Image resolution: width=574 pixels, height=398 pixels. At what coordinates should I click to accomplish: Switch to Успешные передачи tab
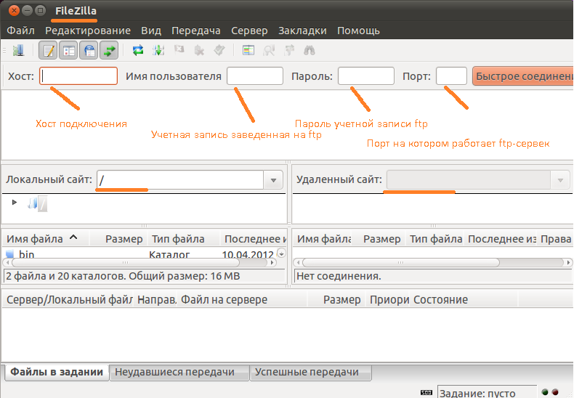pos(310,373)
